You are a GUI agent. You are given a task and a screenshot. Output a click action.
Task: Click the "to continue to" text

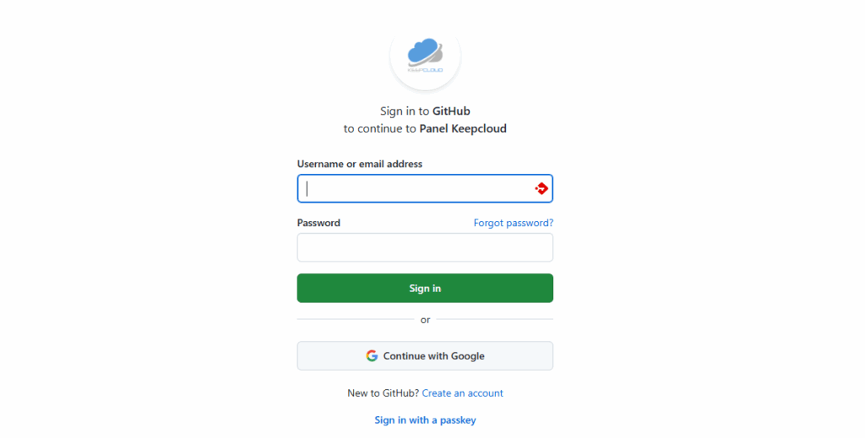click(x=379, y=128)
